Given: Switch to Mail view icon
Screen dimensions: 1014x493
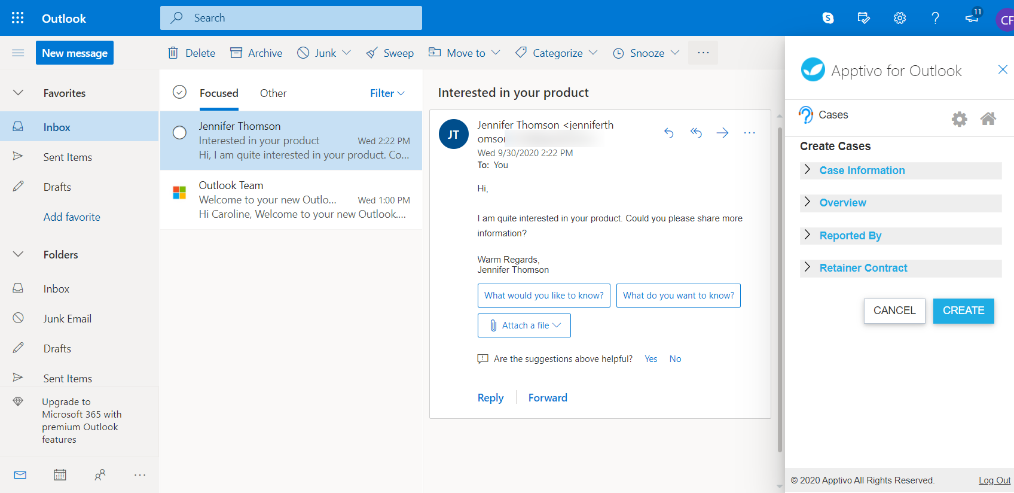Looking at the screenshot, I should click(x=20, y=475).
